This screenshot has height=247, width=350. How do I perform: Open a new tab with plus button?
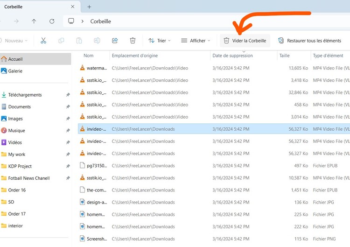[89, 7]
